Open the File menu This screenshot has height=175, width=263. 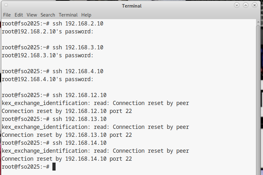(7, 15)
